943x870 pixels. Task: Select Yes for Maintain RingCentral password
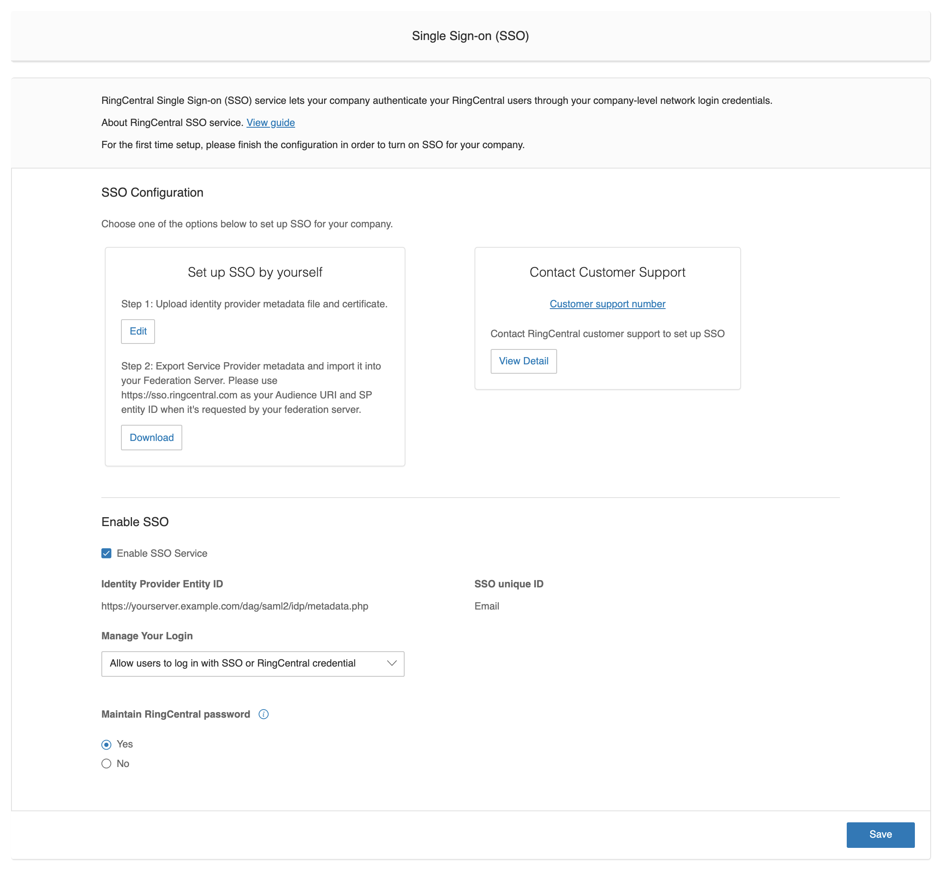[106, 744]
